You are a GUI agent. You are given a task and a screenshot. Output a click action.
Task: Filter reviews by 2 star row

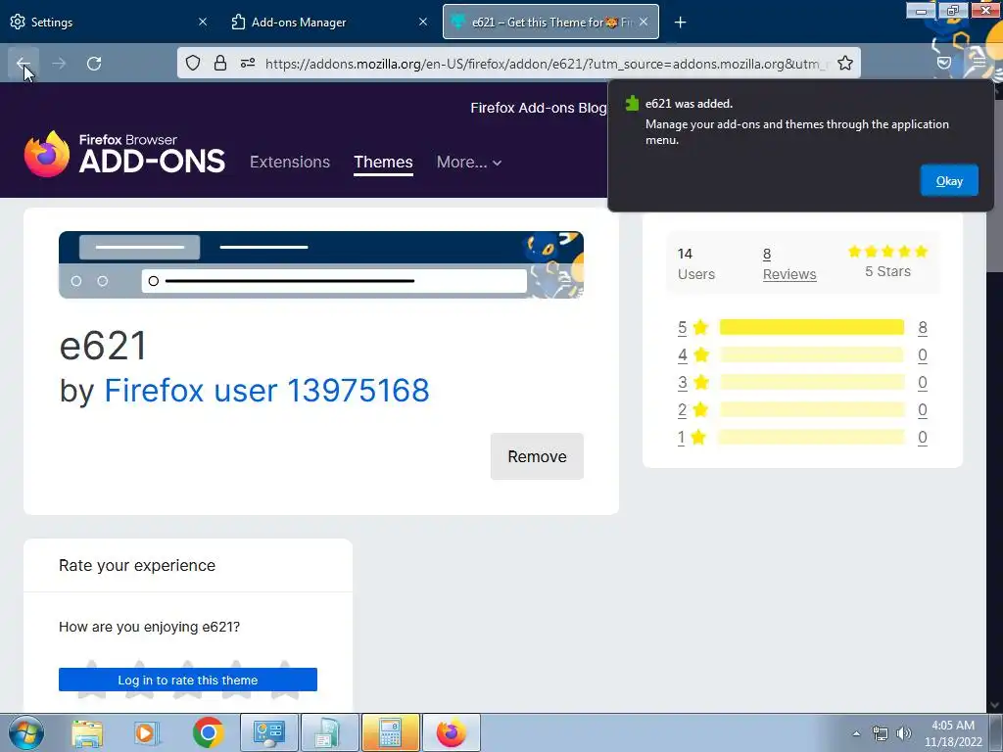pyautogui.click(x=802, y=410)
